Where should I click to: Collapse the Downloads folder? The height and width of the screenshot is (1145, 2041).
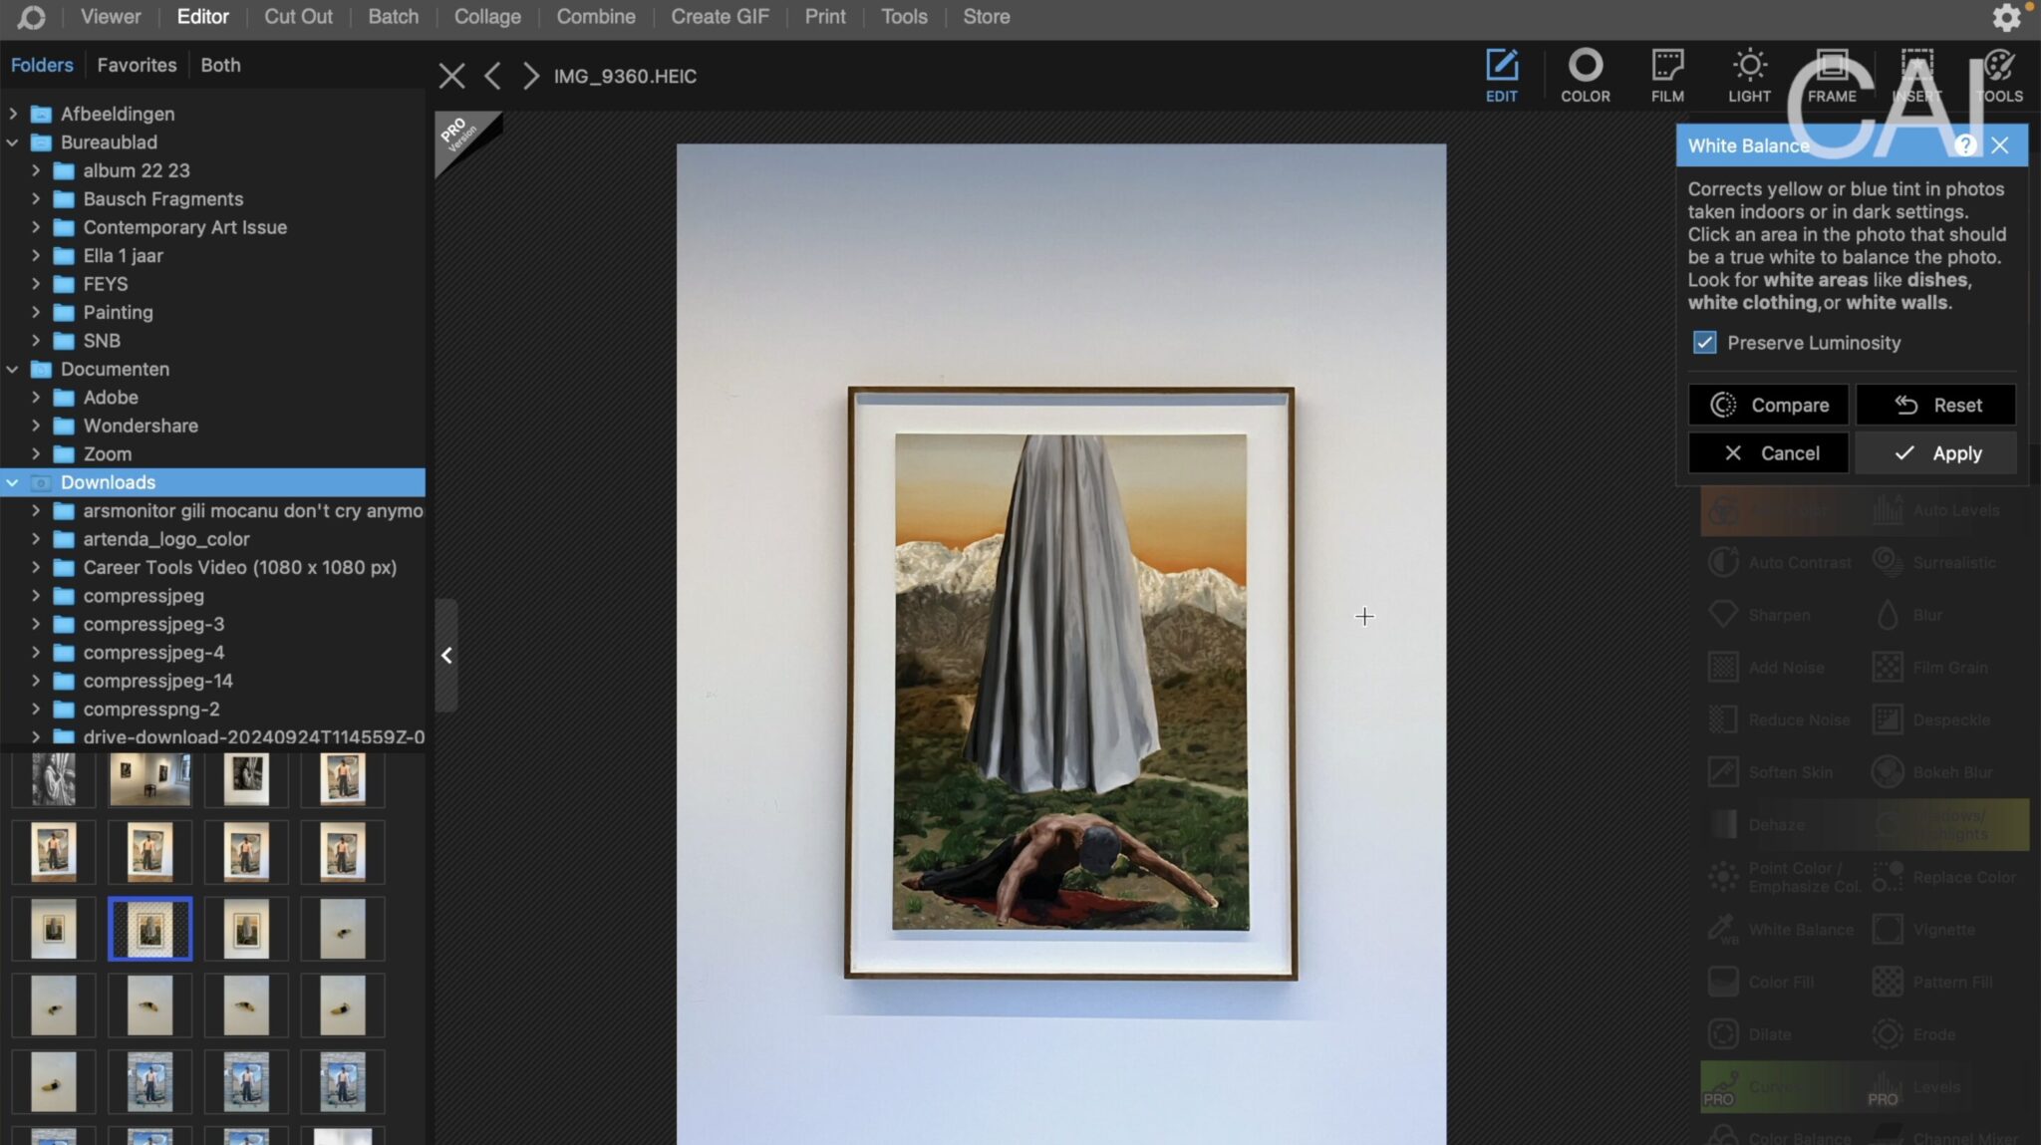point(12,482)
